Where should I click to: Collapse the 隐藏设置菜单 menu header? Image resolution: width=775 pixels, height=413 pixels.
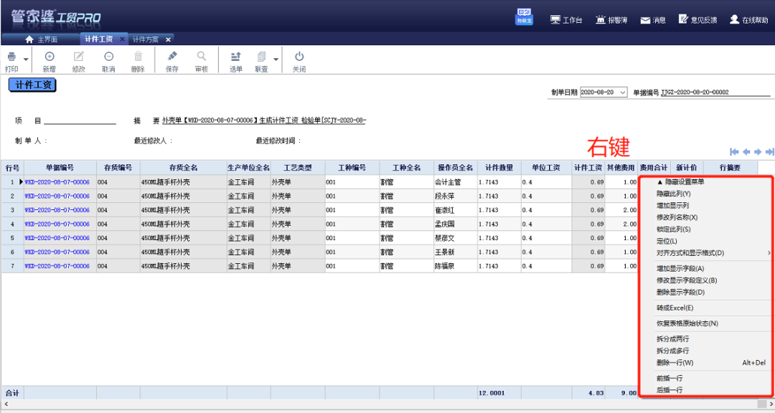click(x=680, y=182)
